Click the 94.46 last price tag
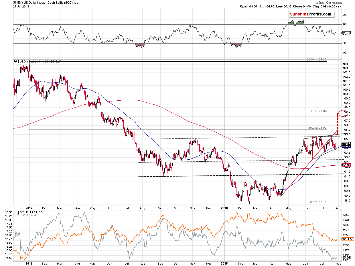The height and width of the screenshot is (266, 355). (x=346, y=144)
